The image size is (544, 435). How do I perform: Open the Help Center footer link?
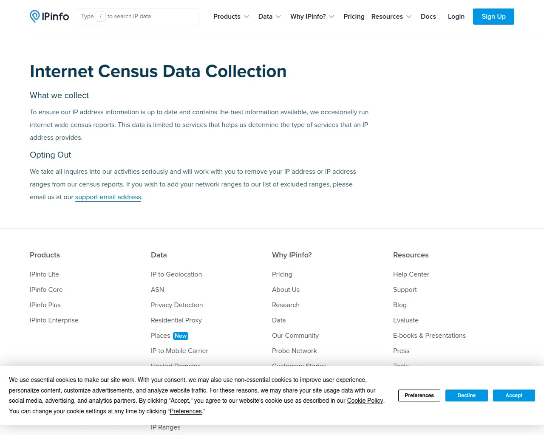point(411,274)
